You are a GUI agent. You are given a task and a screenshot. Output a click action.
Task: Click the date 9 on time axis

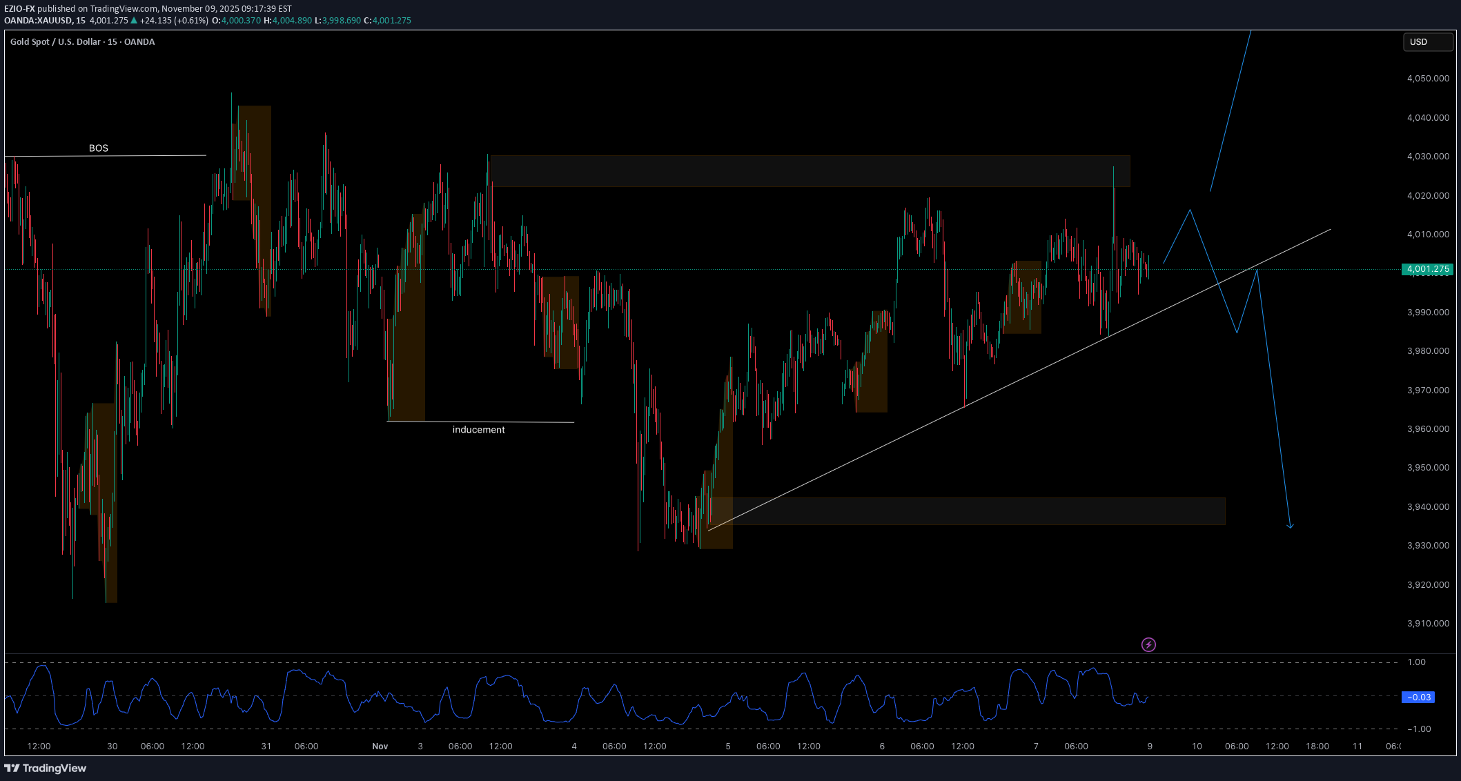point(1150,747)
